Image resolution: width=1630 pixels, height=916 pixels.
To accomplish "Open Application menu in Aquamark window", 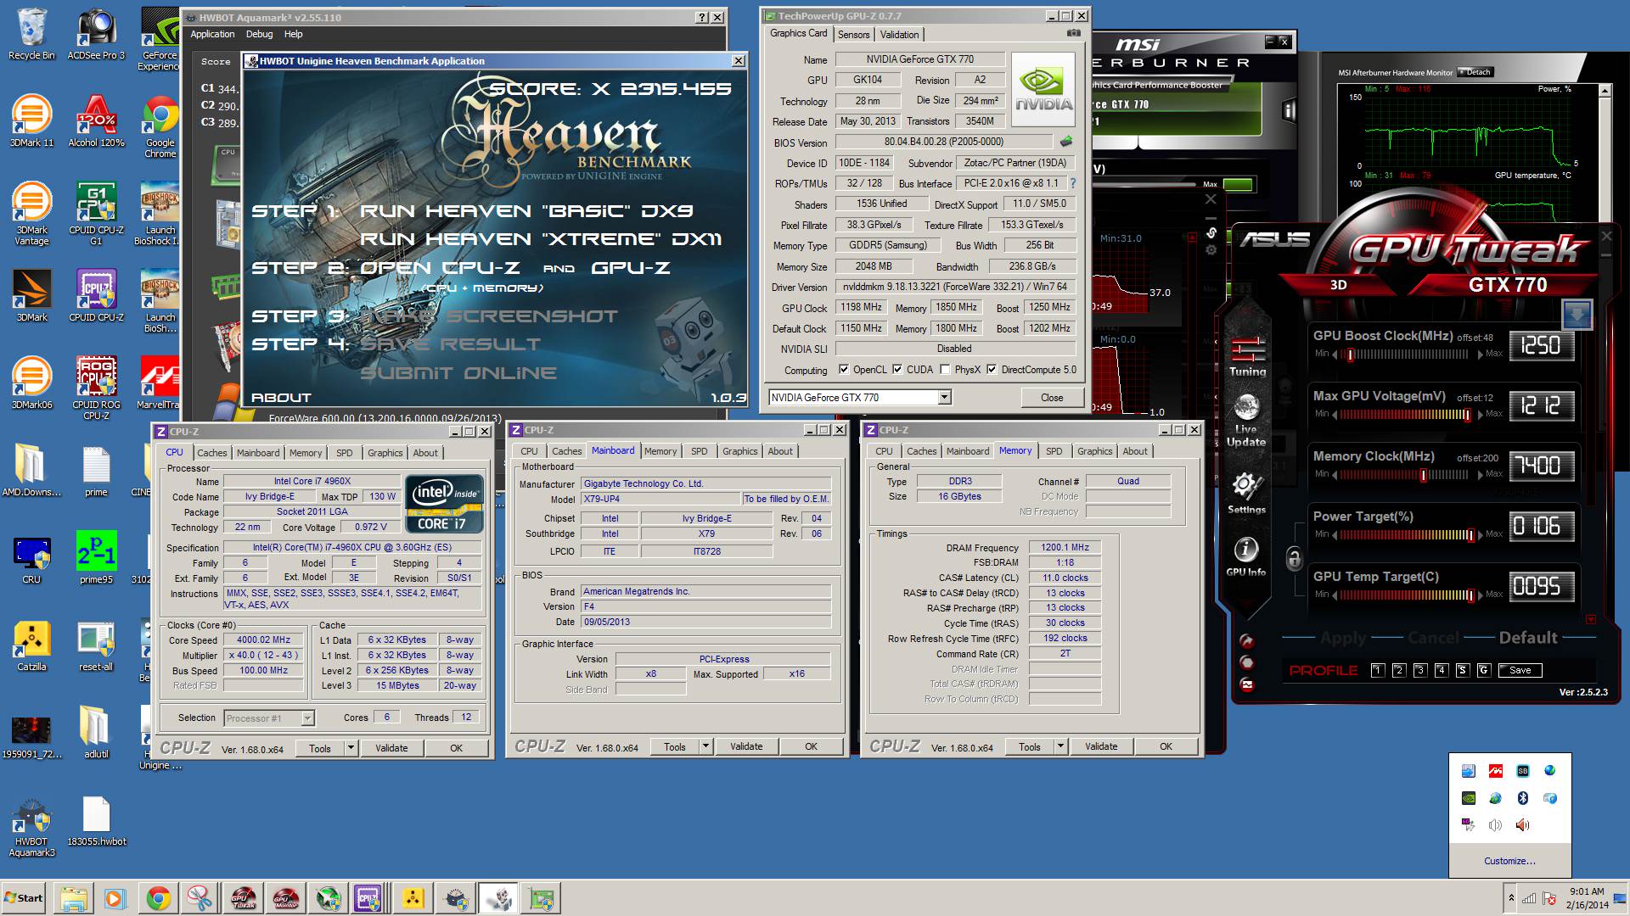I will point(212,34).
